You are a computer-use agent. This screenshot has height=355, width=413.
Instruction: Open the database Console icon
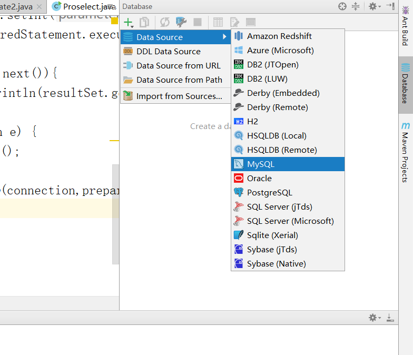pyautogui.click(x=251, y=22)
